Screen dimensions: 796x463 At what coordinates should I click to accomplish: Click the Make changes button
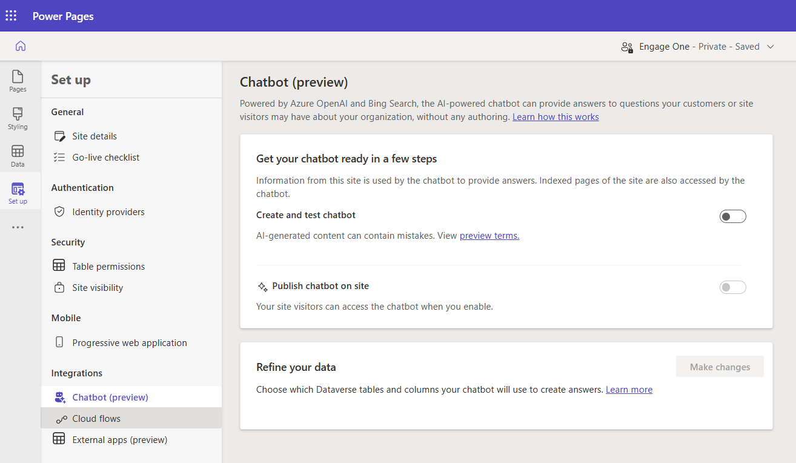pyautogui.click(x=720, y=367)
